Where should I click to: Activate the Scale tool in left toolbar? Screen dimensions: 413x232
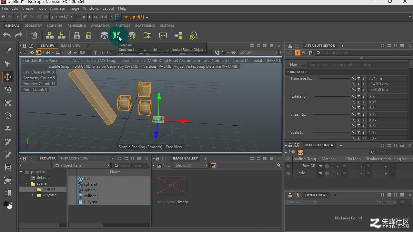pyautogui.click(x=8, y=103)
